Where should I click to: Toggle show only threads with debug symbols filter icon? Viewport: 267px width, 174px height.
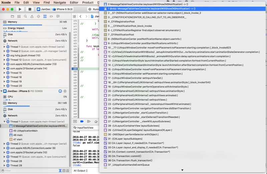point(68,171)
